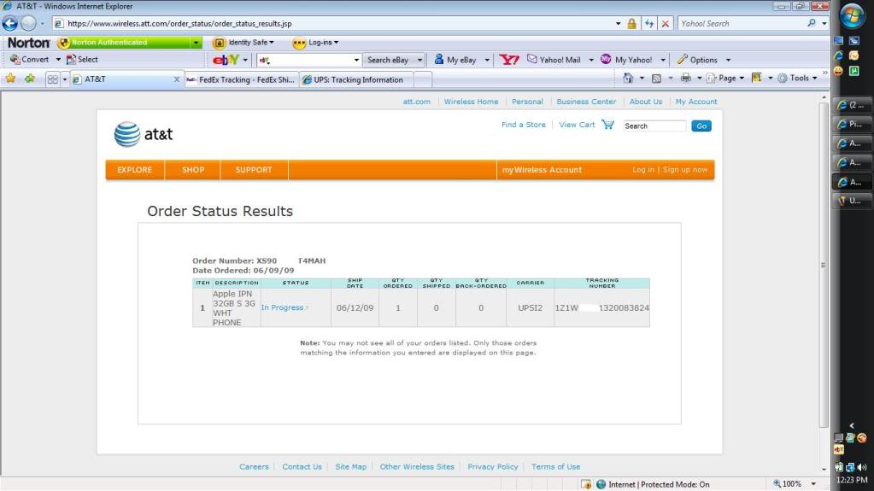Click the Yahoo! Search box

tap(742, 23)
